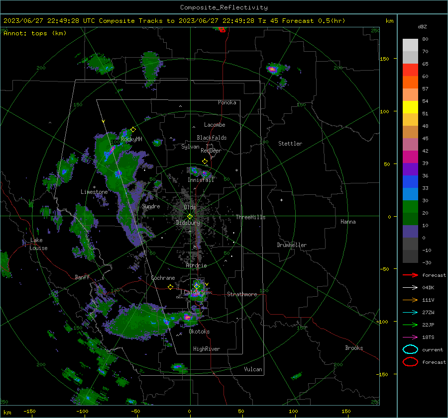The width and height of the screenshot is (448, 418).
Task: Click the Limestone label
Action: click(94, 192)
